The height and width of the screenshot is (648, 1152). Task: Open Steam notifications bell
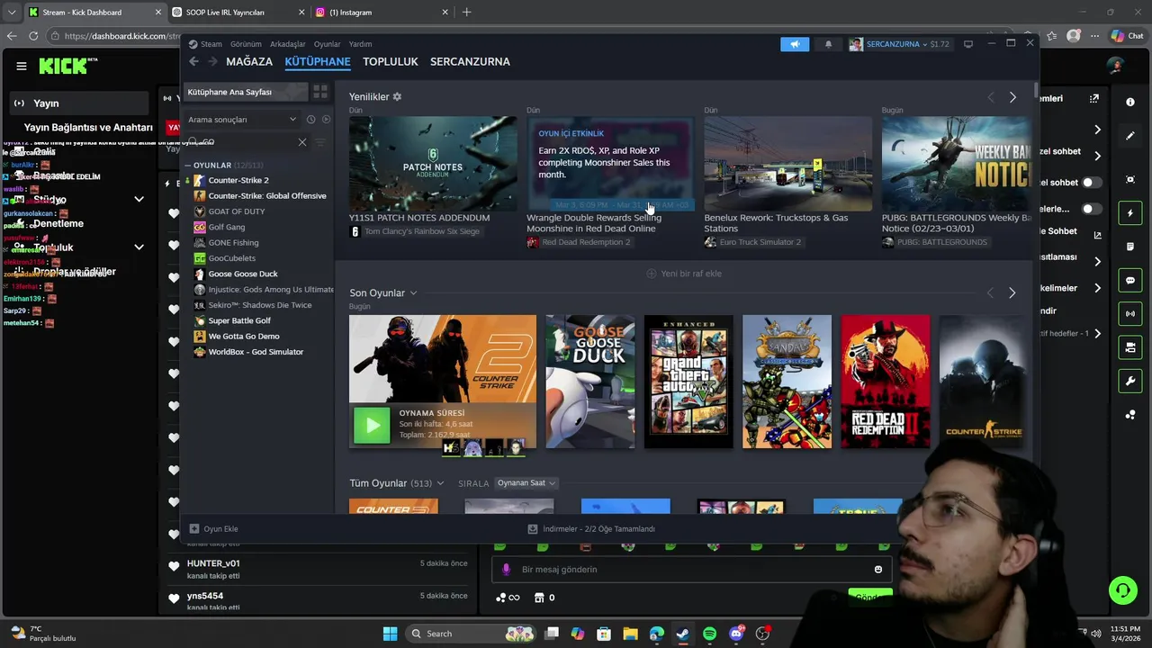[x=828, y=44]
